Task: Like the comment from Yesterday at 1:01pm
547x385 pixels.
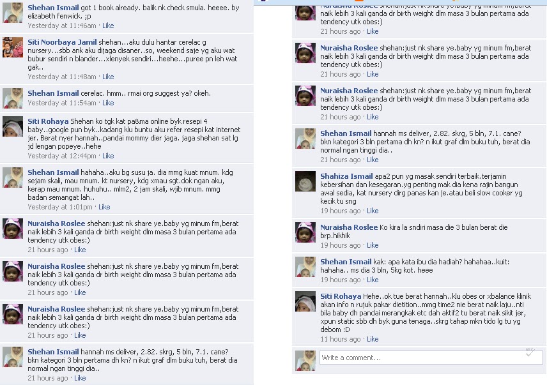Action: coord(104,207)
